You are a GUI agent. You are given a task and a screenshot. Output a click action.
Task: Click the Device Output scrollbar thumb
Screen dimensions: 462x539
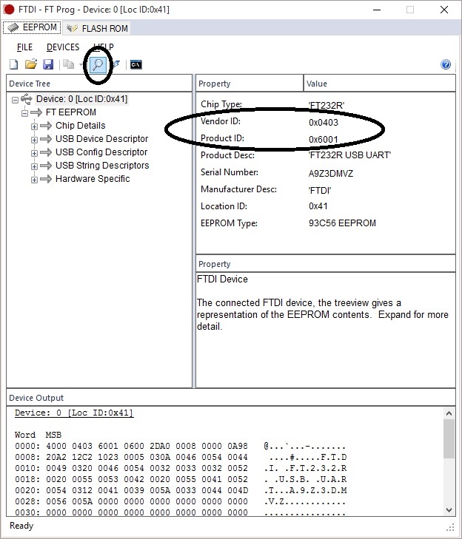449,439
